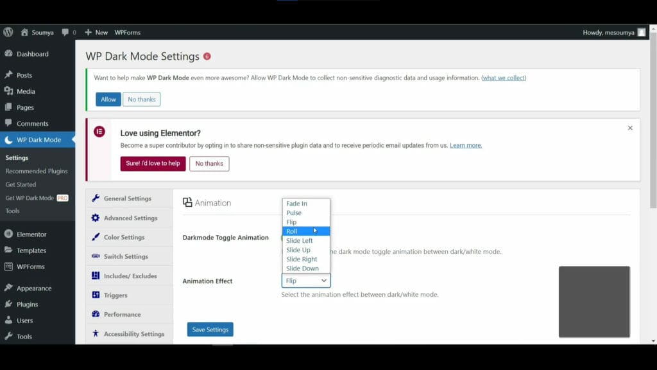Dismiss the Elementor notice
The height and width of the screenshot is (370, 657).
click(x=630, y=128)
